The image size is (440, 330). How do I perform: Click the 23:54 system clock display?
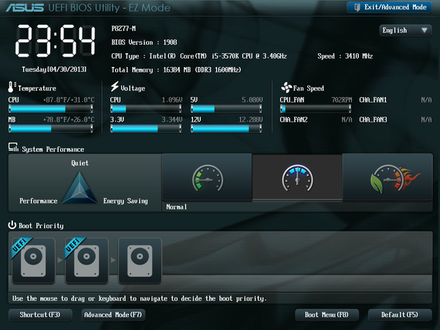pyautogui.click(x=55, y=41)
